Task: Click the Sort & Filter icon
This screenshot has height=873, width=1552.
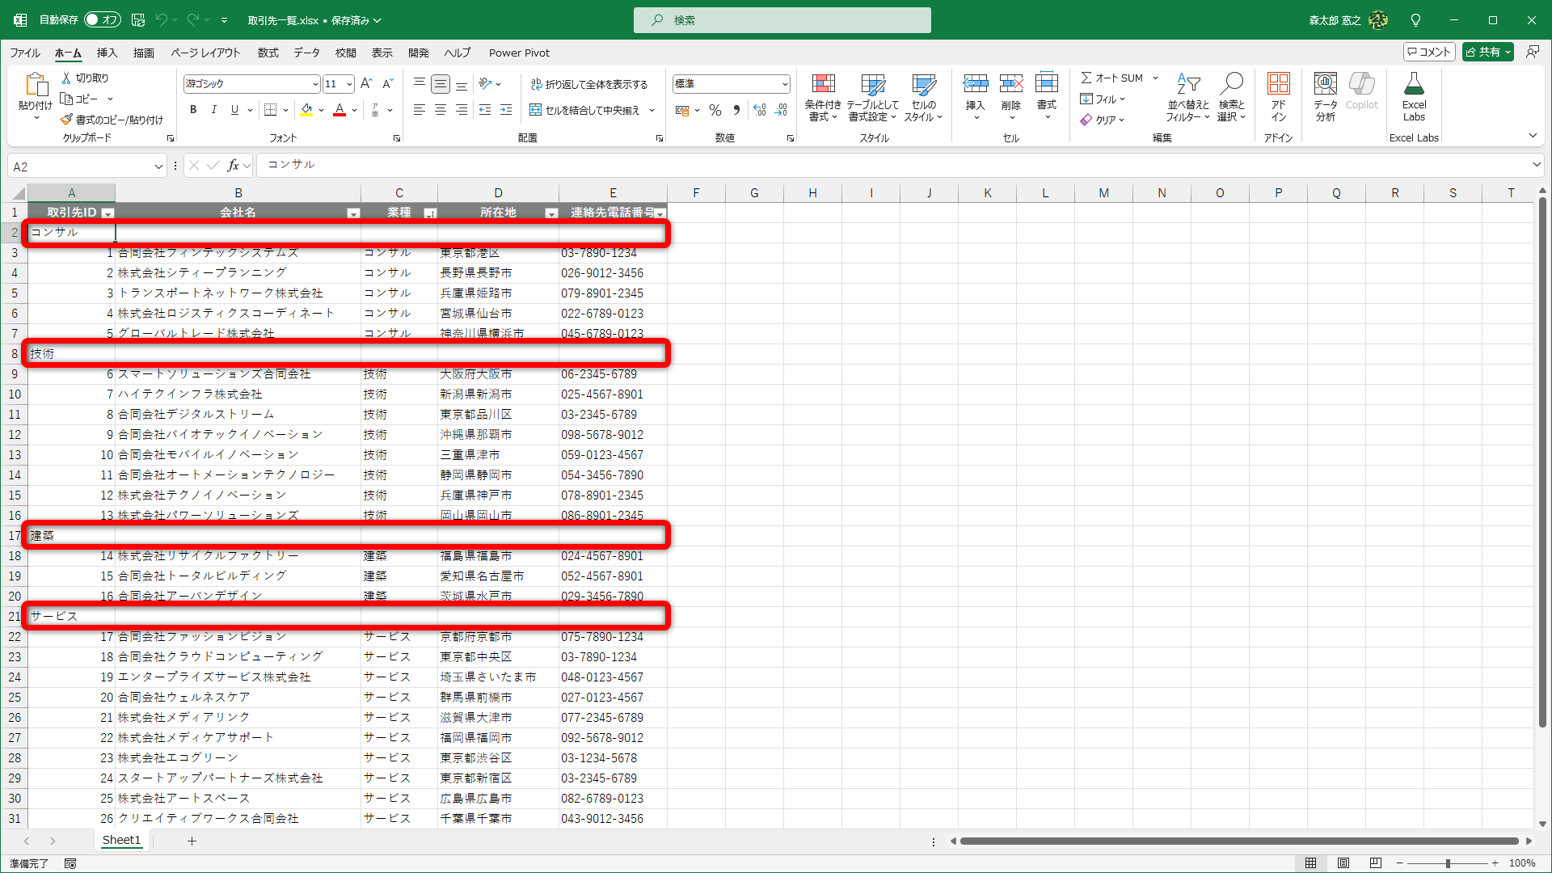Action: 1187,85
